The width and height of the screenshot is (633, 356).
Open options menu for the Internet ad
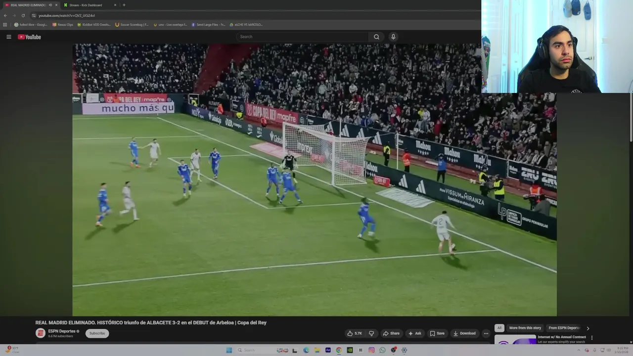coord(591,338)
